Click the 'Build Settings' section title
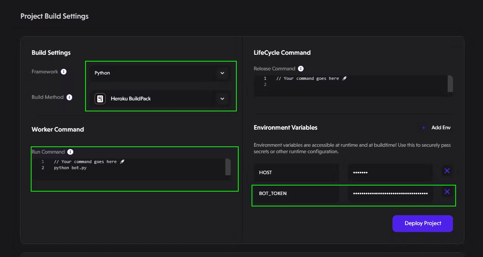Viewport: 483px width, 257px height. 51,53
